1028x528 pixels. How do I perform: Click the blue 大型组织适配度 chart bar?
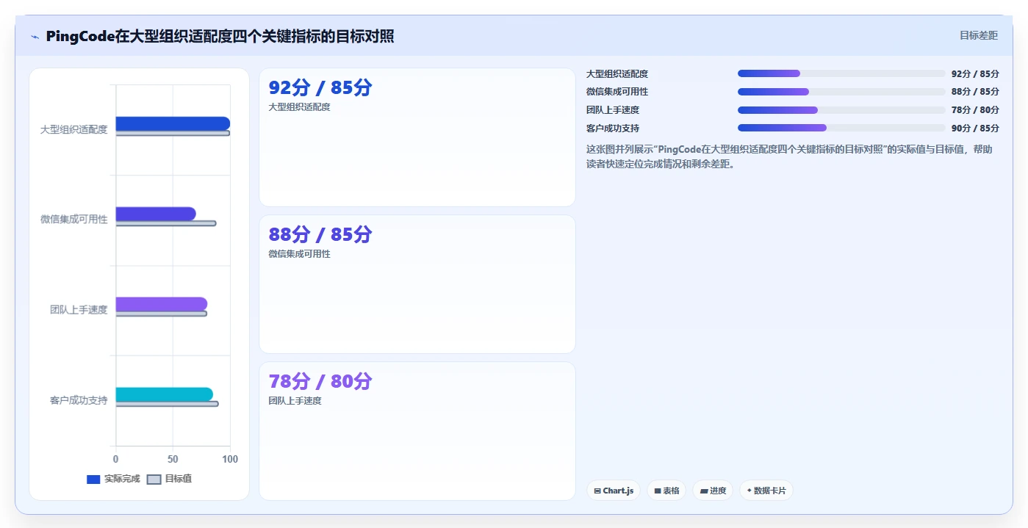pos(173,123)
